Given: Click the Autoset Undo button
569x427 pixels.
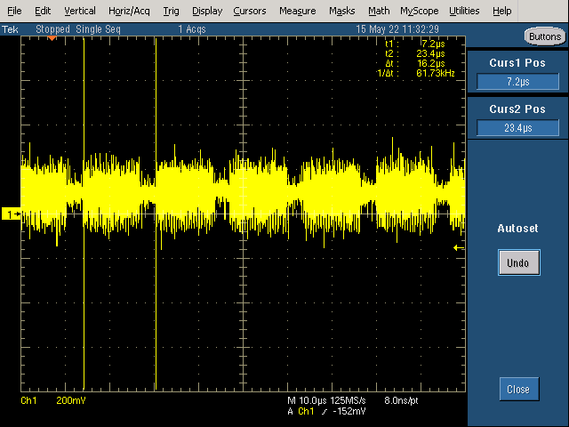Looking at the screenshot, I should click(x=518, y=262).
